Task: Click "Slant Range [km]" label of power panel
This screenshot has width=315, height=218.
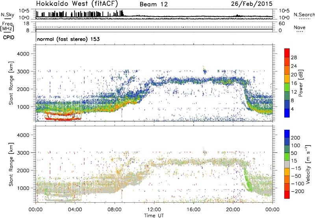Action: 11,83
